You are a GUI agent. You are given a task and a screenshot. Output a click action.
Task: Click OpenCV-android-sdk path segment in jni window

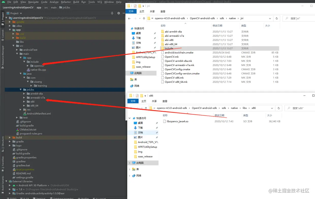tap(202, 18)
